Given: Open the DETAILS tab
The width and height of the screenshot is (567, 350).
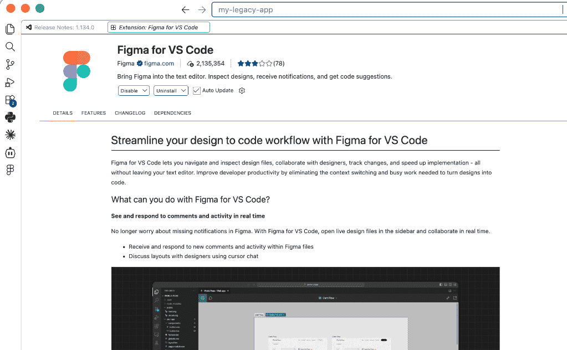Looking at the screenshot, I should tap(63, 113).
